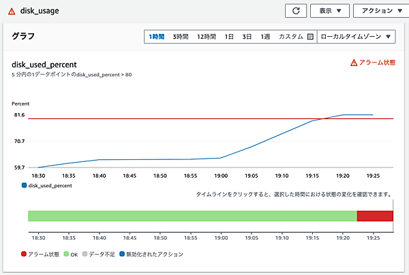
Task: Click the calendar icon next to カスタム
Action: point(310,37)
